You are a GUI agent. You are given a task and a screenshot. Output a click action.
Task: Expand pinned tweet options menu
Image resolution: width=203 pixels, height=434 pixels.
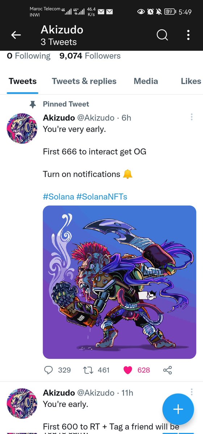coord(191,117)
